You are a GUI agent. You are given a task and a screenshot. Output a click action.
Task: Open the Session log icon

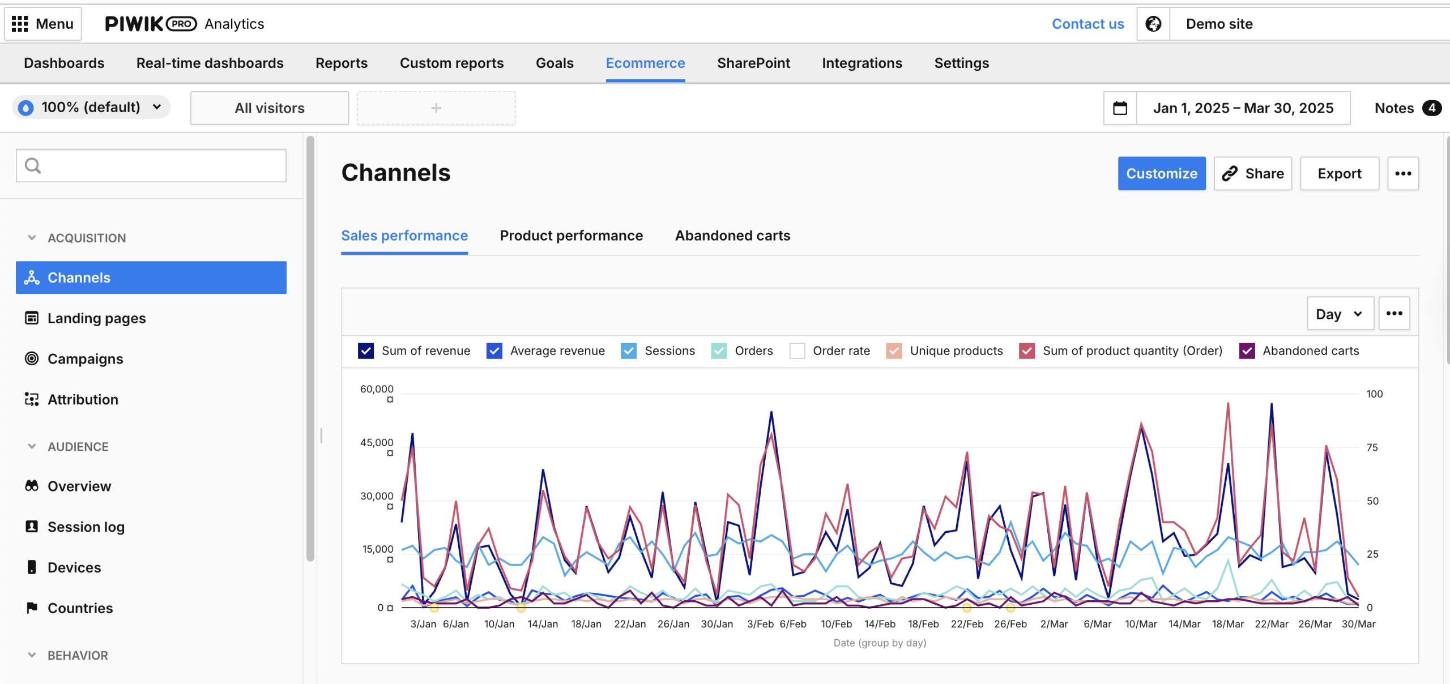(32, 526)
